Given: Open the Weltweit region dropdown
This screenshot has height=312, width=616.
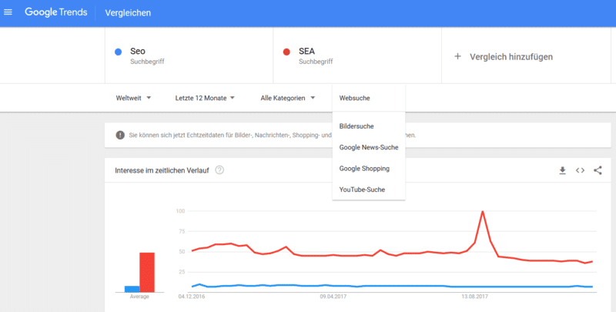Looking at the screenshot, I should click(x=133, y=99).
